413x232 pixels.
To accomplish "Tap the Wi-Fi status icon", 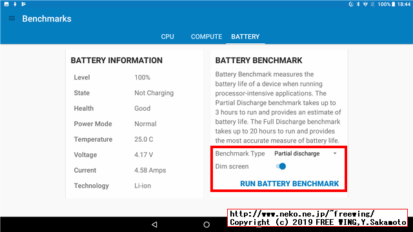I will click(x=365, y=5).
